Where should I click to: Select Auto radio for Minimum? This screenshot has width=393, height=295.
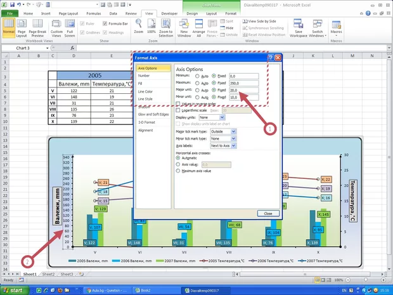pyautogui.click(x=198, y=76)
